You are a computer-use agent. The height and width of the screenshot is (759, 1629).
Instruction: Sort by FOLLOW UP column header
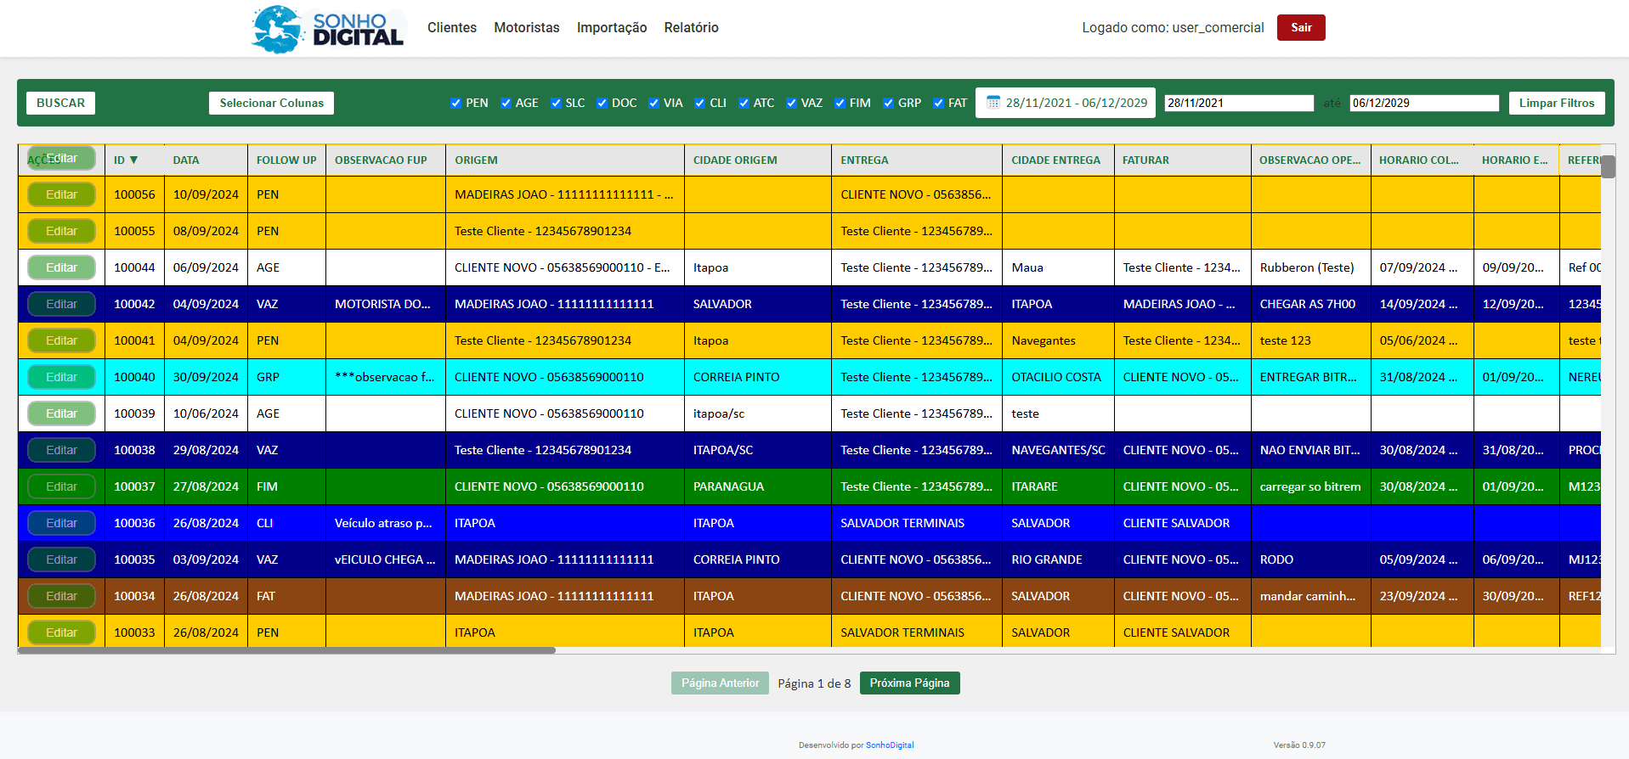click(286, 160)
